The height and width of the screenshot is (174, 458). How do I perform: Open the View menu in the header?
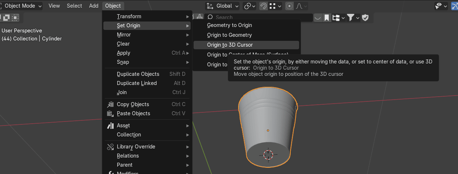pyautogui.click(x=54, y=6)
